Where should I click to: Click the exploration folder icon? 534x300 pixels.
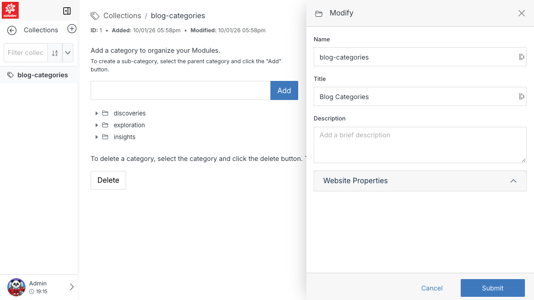click(105, 125)
